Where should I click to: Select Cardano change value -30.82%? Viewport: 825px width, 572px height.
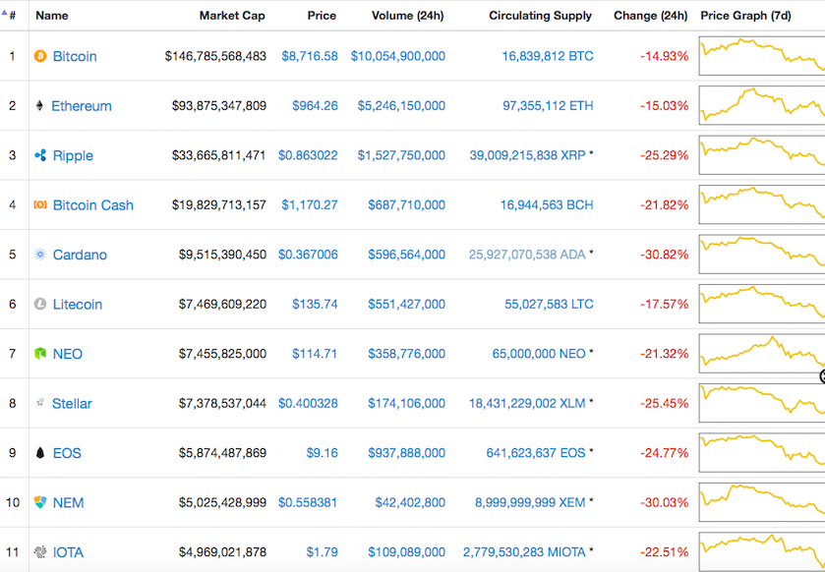coord(664,255)
